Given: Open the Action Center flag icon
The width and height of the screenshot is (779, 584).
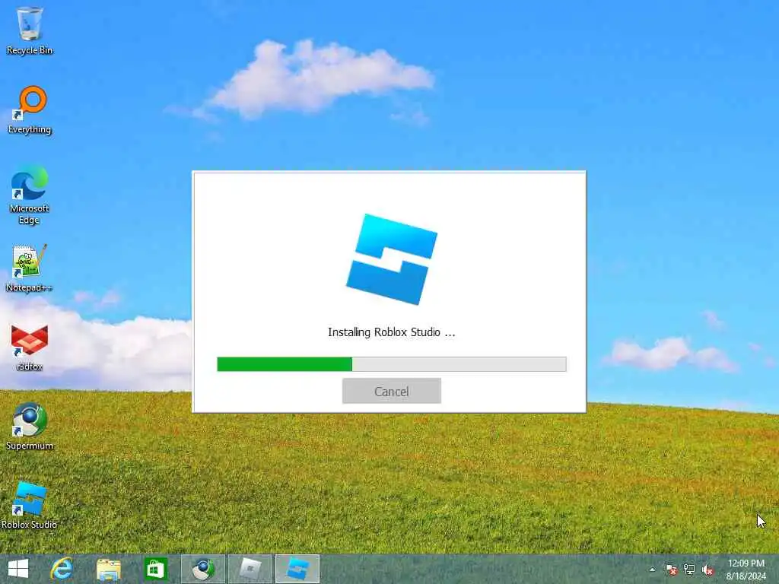Looking at the screenshot, I should [671, 570].
